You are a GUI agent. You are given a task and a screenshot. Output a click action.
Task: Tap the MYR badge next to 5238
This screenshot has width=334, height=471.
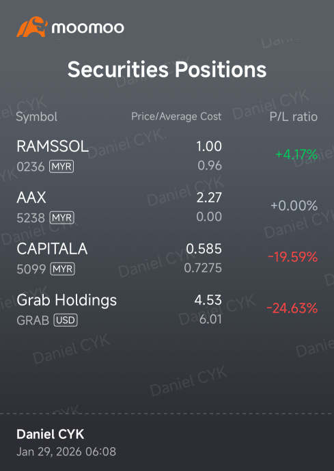click(61, 217)
